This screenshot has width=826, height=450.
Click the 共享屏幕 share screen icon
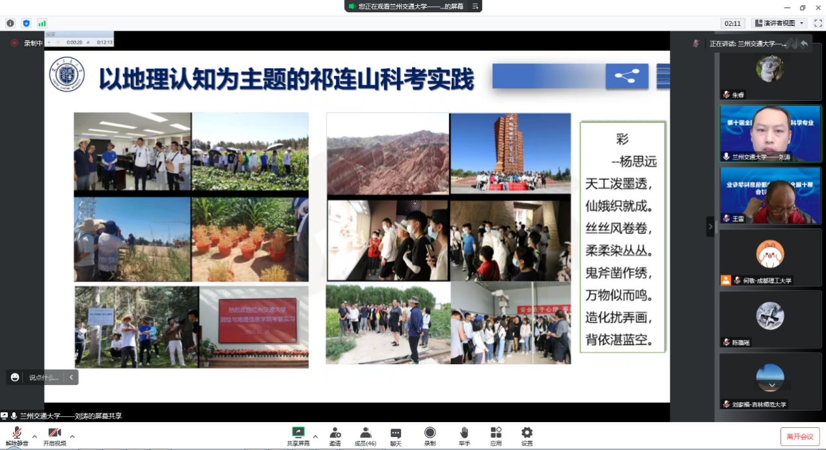point(298,435)
